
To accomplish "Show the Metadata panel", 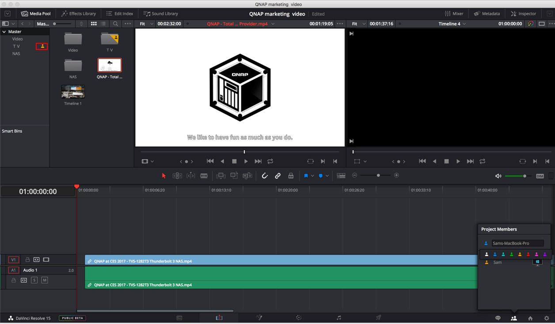I will point(487,14).
